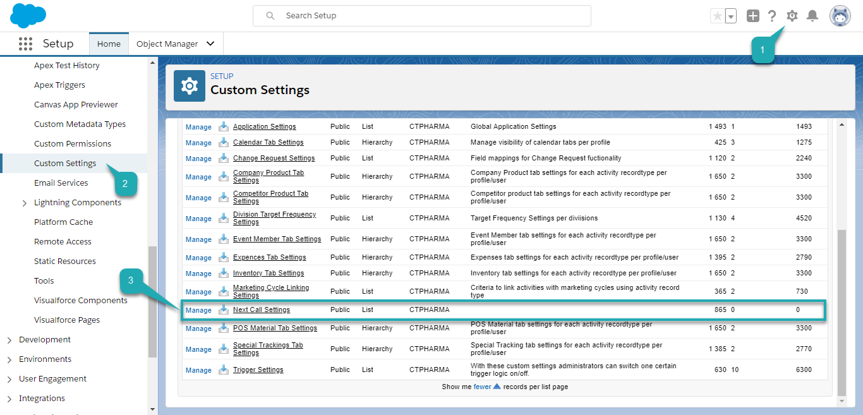This screenshot has width=863, height=415.
Task: Open the App Launcher grid icon
Action: (25, 44)
